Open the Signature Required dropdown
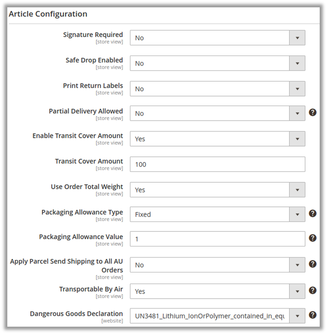The height and width of the screenshot is (334, 327). [217, 38]
